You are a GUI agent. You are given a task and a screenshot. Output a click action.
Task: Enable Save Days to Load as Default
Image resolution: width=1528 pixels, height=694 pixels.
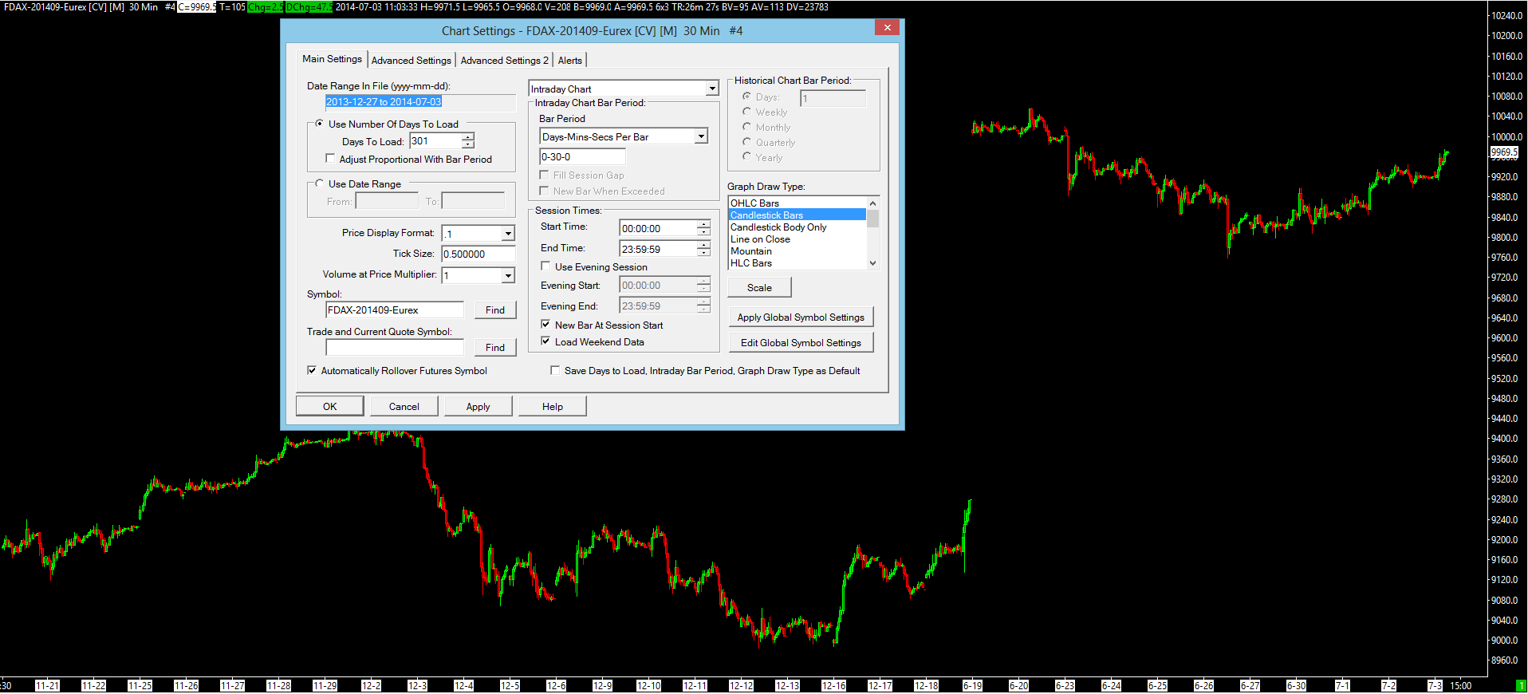(555, 370)
